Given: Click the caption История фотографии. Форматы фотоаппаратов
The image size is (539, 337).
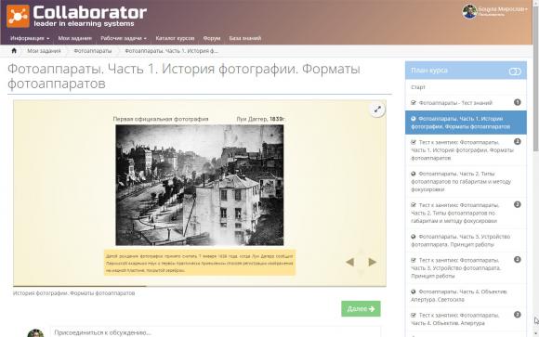Looking at the screenshot, I should [74, 293].
